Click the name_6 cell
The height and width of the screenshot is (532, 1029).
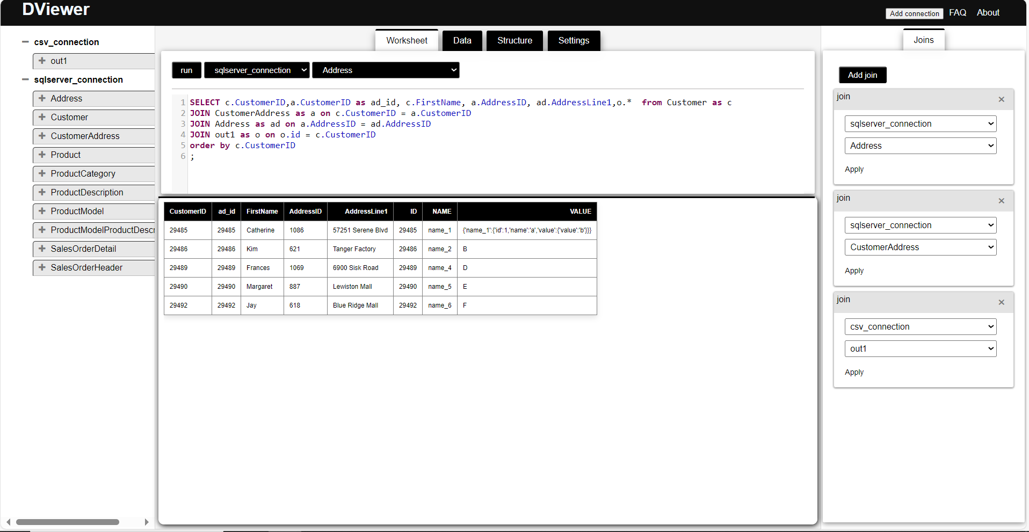[440, 305]
